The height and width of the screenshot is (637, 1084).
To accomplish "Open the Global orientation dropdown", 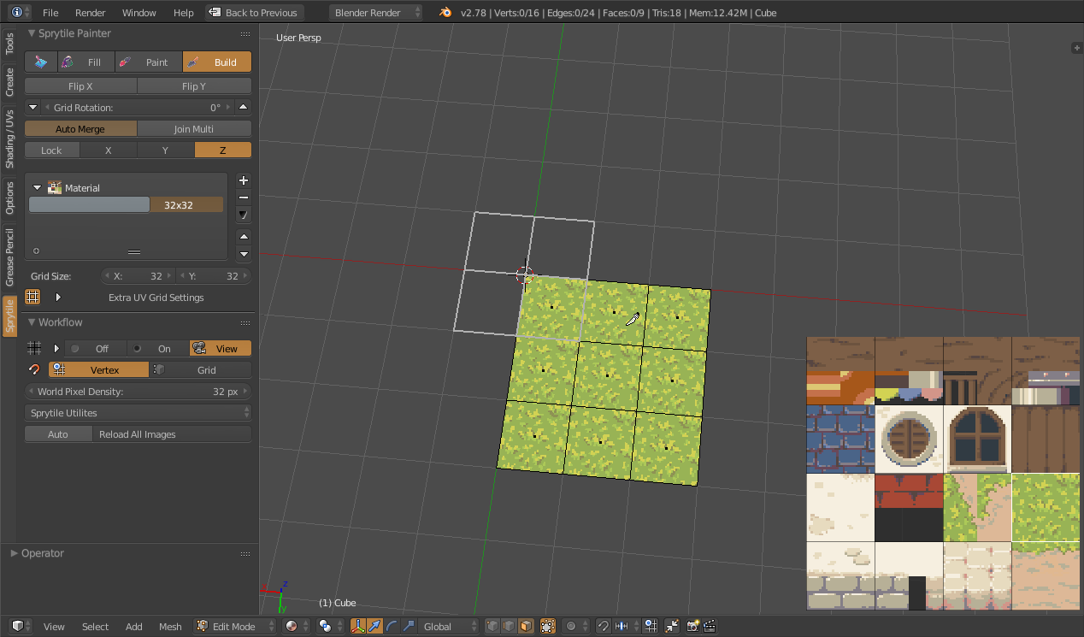I will click(x=451, y=626).
